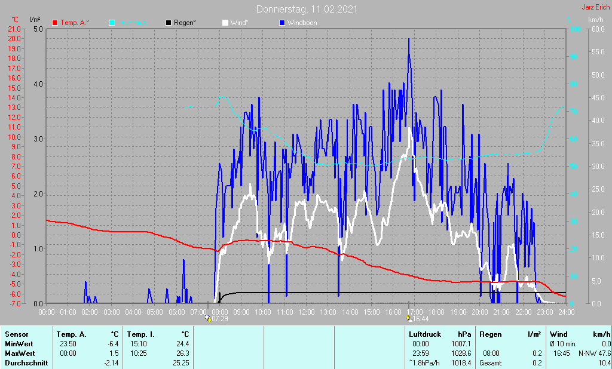
Task: Click the sunrise icon at 07:29
Action: coord(207,318)
